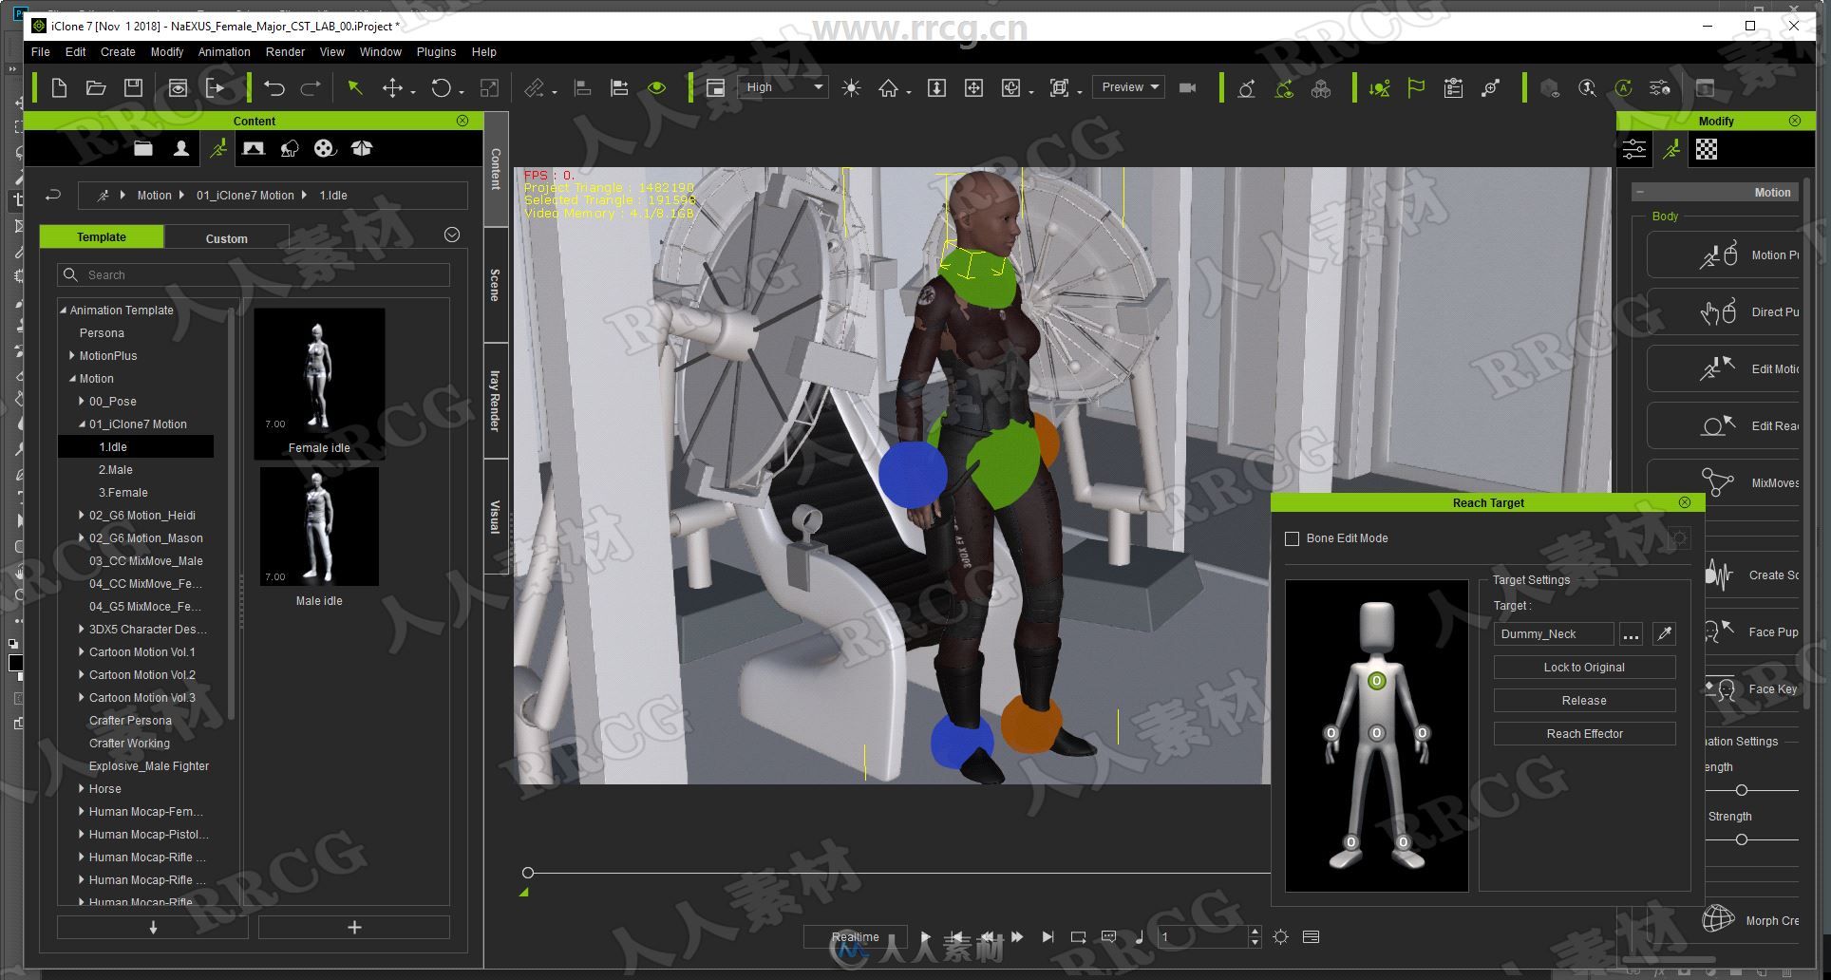Click the checkerboard Material tab in Modify
The width and height of the screenshot is (1831, 980).
[x=1707, y=149]
